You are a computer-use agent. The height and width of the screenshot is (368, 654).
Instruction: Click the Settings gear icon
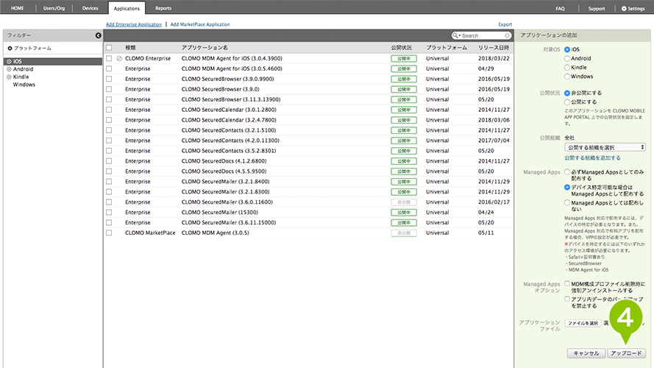624,8
